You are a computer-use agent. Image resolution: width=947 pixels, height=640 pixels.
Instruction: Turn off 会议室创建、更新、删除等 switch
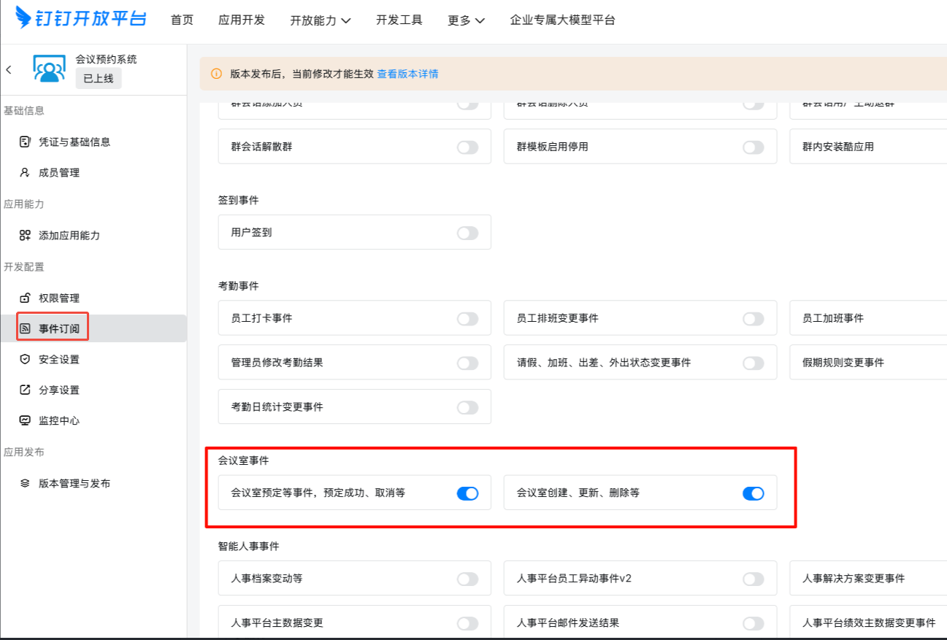coord(753,493)
